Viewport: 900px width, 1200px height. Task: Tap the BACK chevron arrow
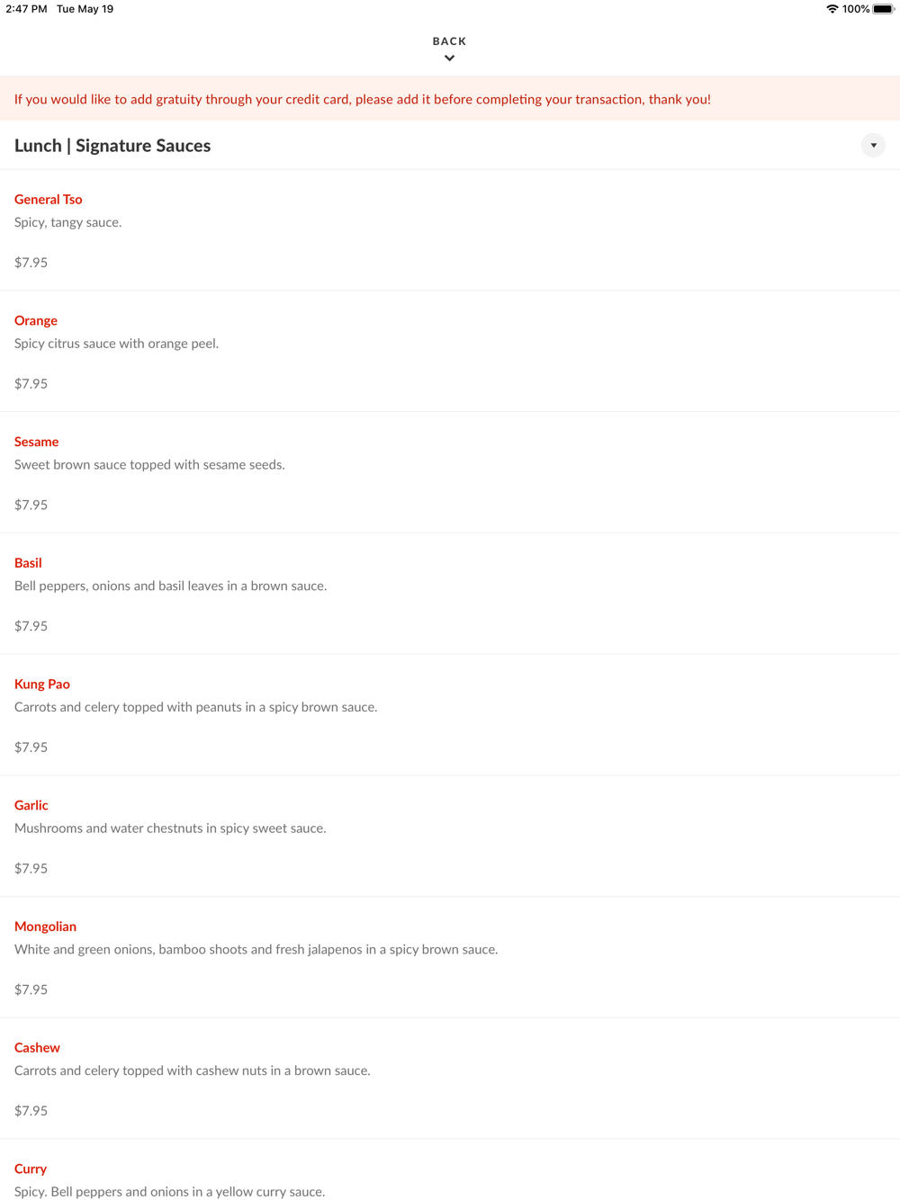[x=449, y=58]
